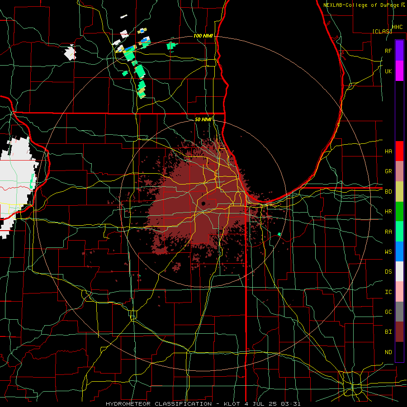Click the HR legend label
Screen dimensions: 407x407
tap(388, 212)
